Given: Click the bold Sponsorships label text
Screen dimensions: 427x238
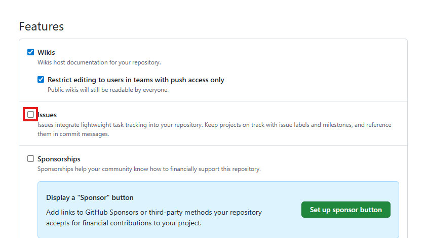Looking at the screenshot, I should tap(59, 159).
